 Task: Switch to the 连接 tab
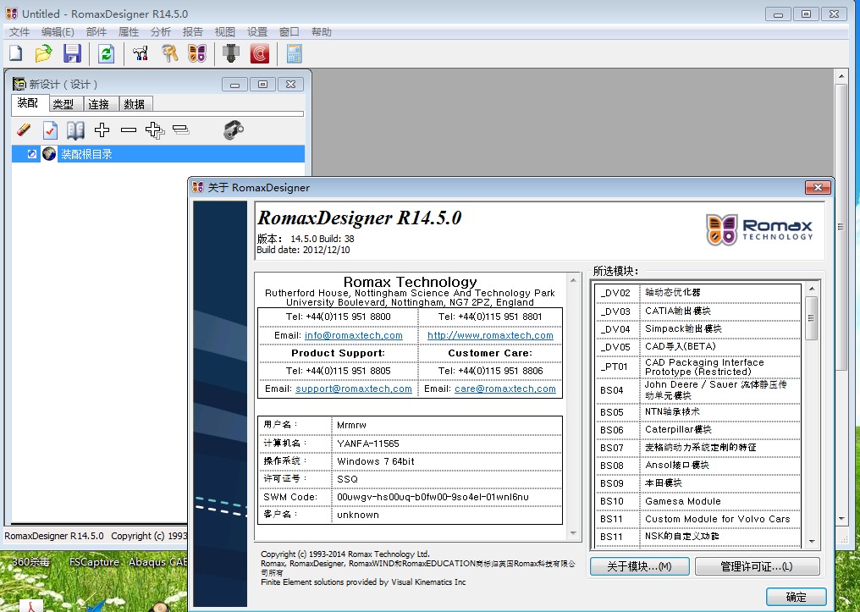[x=100, y=104]
